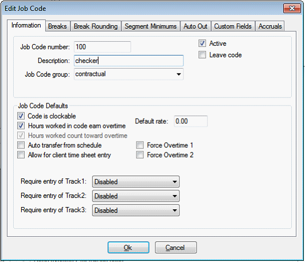305x262 pixels.
Task: Tick Allow for client time sheet entry
Action: pyautogui.click(x=21, y=155)
